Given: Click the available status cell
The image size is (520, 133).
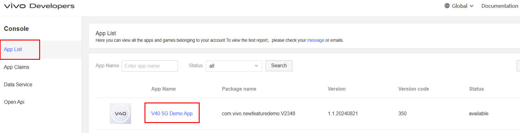Looking at the screenshot, I should (x=478, y=114).
